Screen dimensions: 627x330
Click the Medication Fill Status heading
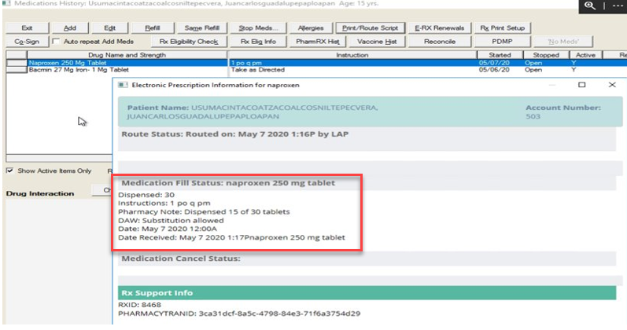coord(228,183)
